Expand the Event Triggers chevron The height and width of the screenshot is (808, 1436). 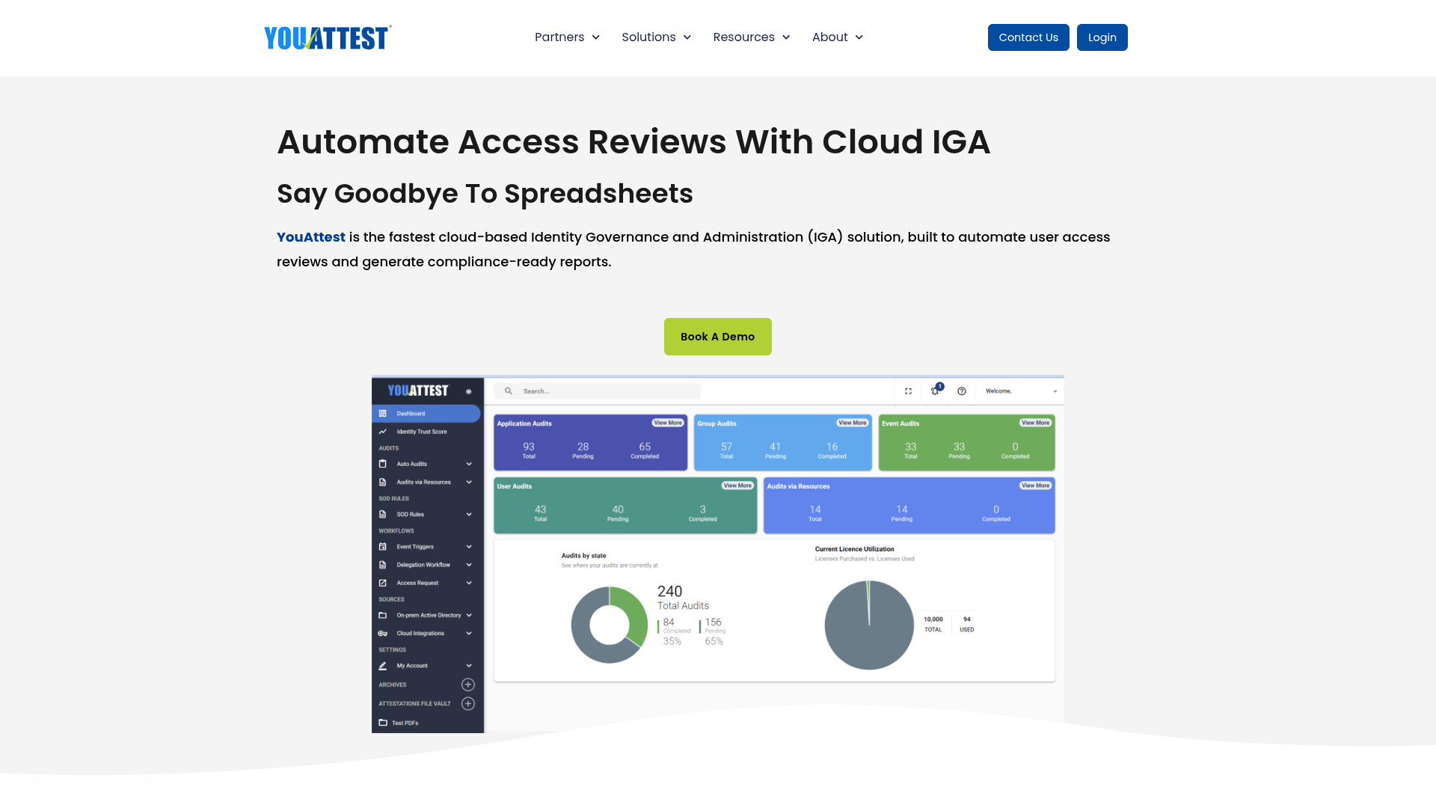coord(469,547)
